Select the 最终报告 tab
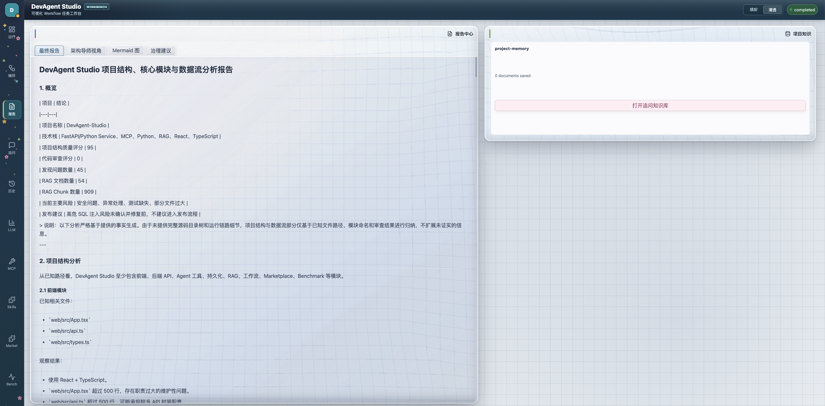825x406 pixels. point(49,51)
